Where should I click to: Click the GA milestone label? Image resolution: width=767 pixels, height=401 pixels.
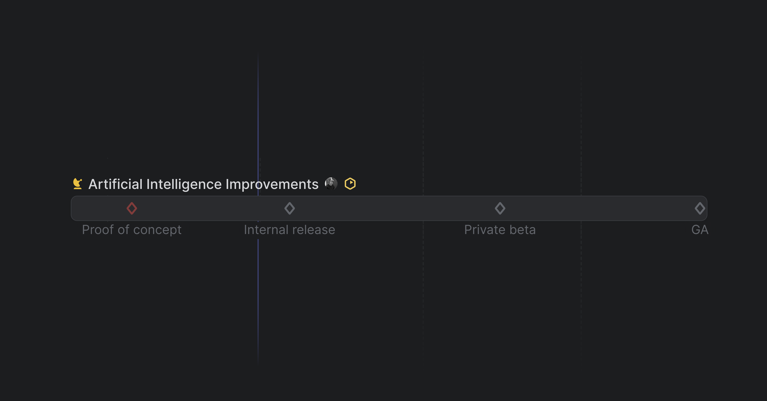700,230
